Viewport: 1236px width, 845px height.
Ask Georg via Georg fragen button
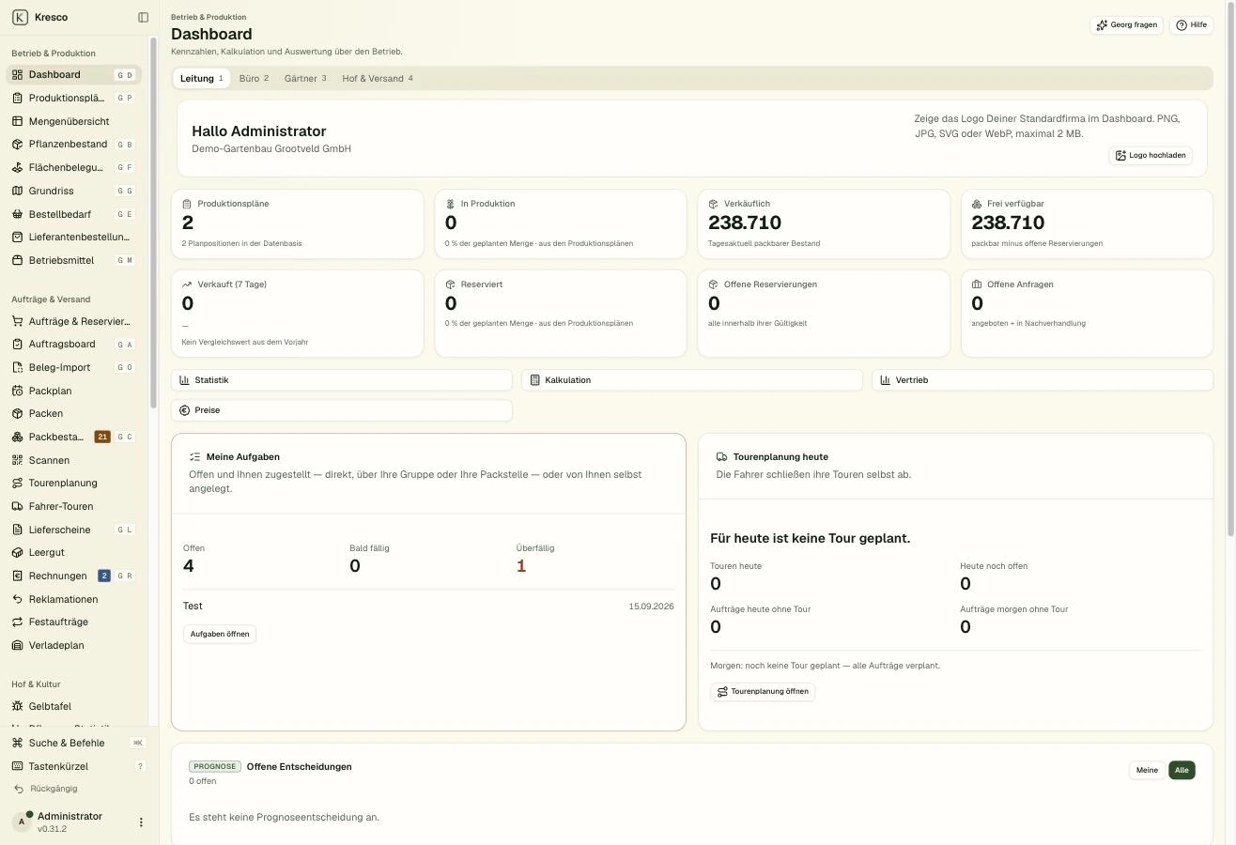(1126, 25)
